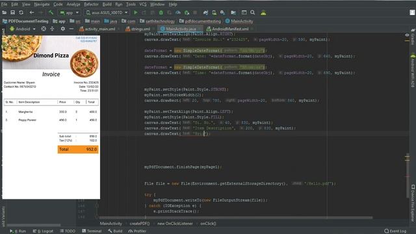416x234 pixels.
Task: Click the Save All toolbar icon
Action: (12, 12)
